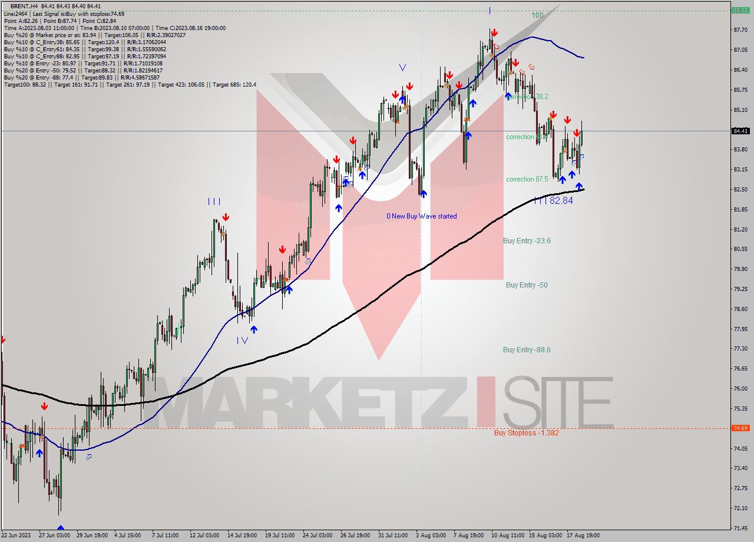Click the '17 Aug 19:00' time label
The image size is (754, 542).
(583, 536)
